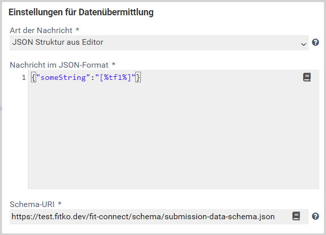Open the 'JSON Struktur aus Editor' combo box
326x235 pixels.
(x=159, y=43)
